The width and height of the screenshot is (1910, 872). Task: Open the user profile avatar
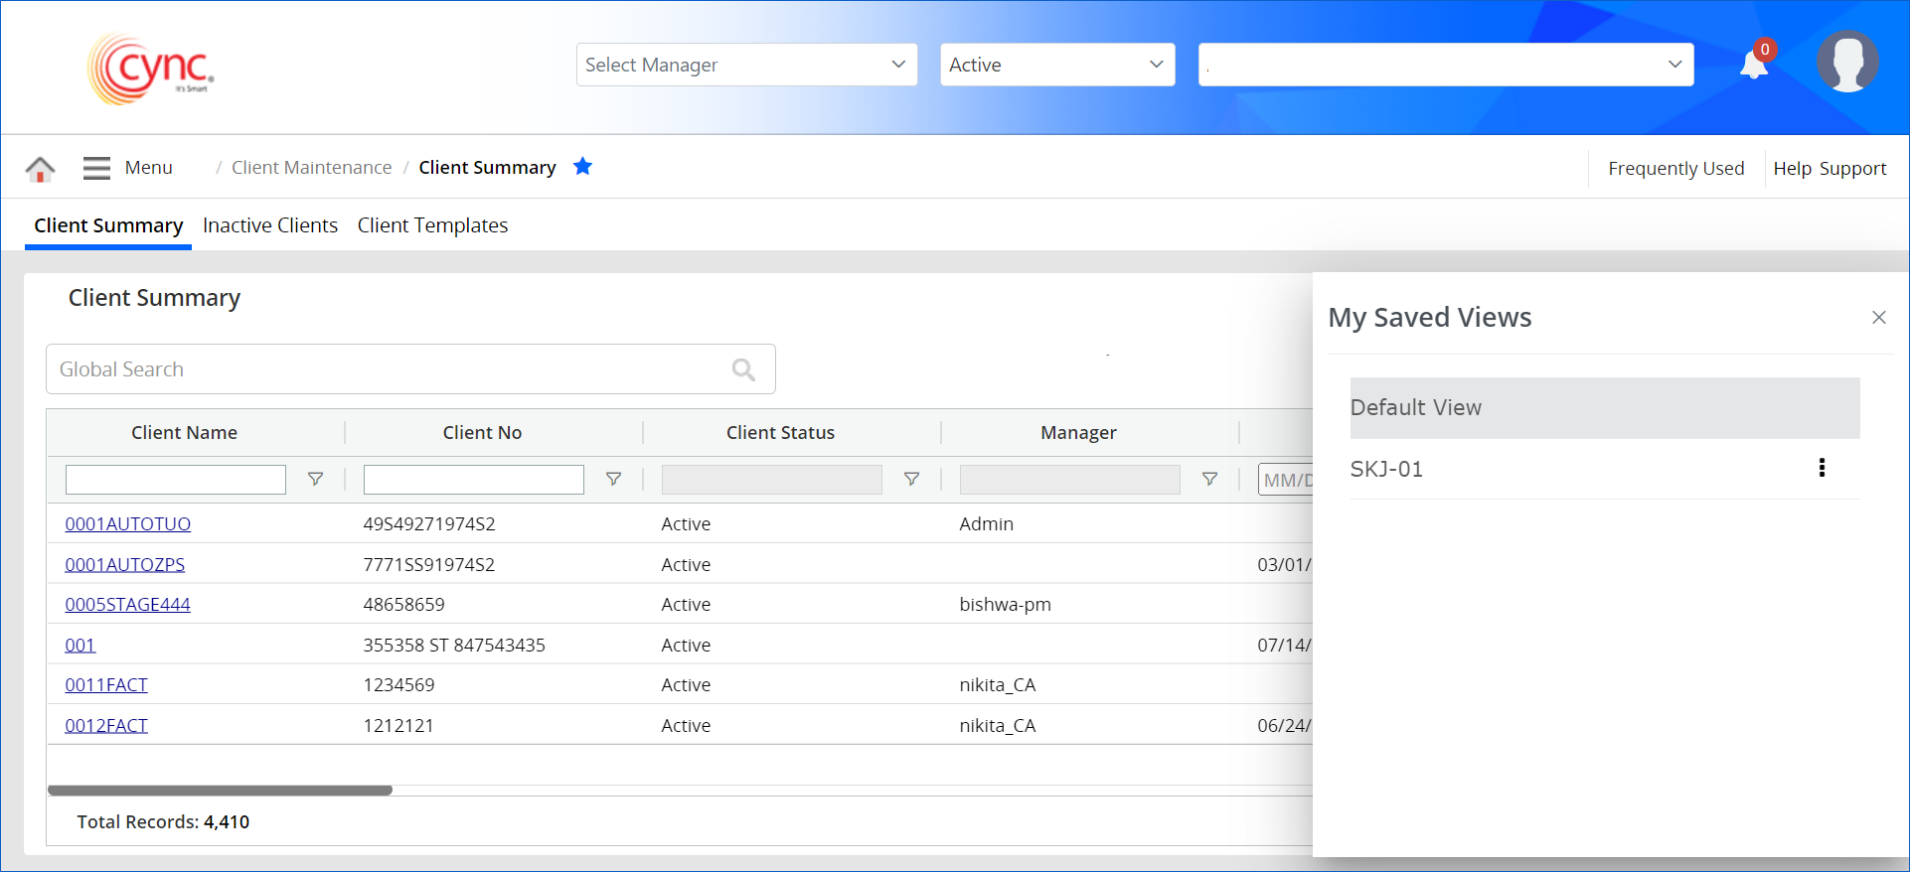pos(1847,63)
